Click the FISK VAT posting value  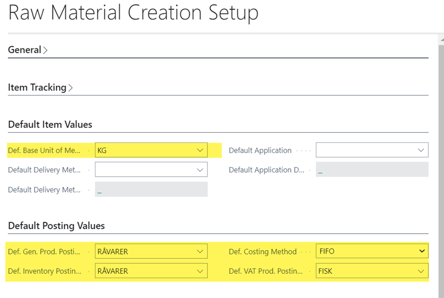tap(325, 271)
